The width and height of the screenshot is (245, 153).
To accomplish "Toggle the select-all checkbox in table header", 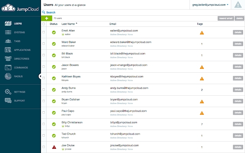I will (x=44, y=24).
